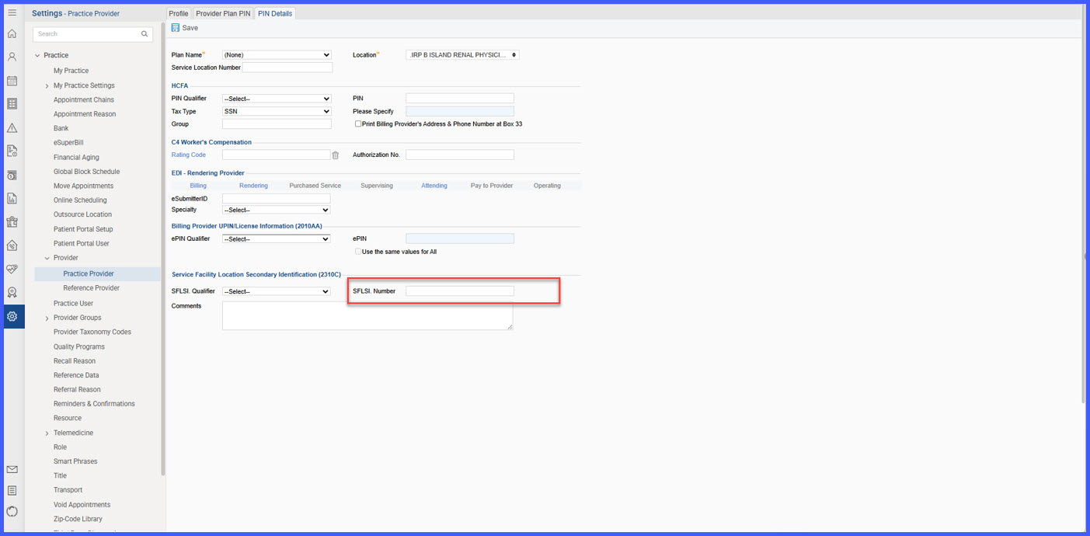Click the trash icon next to Rating Code
The width and height of the screenshot is (1090, 536).
click(336, 155)
